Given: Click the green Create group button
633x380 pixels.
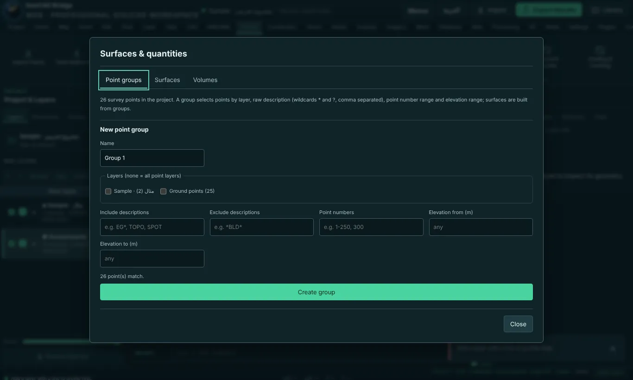Looking at the screenshot, I should click(316, 292).
